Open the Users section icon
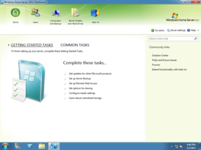The height and width of the screenshot is (150, 201). tap(35, 12)
